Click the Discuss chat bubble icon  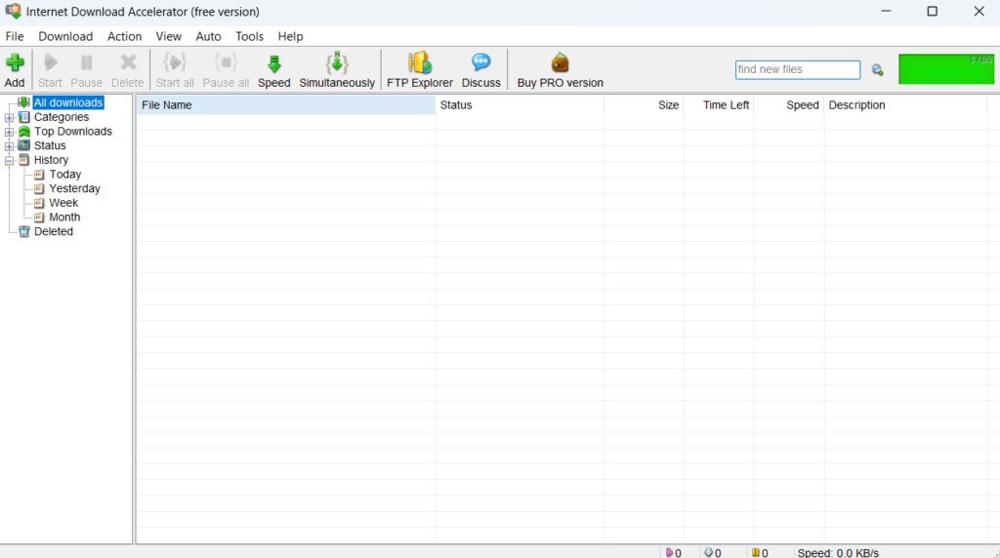480,64
